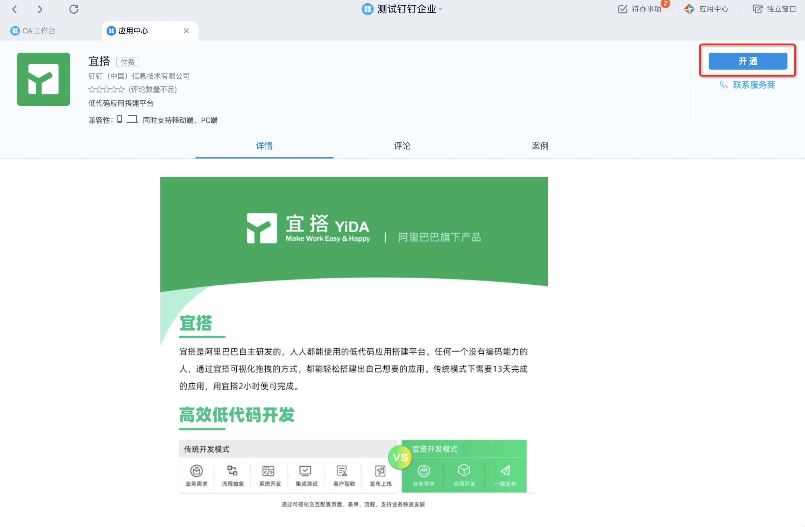Click the green 宜搭 app logo
Viewport: 805px width, 527px height.
click(44, 79)
